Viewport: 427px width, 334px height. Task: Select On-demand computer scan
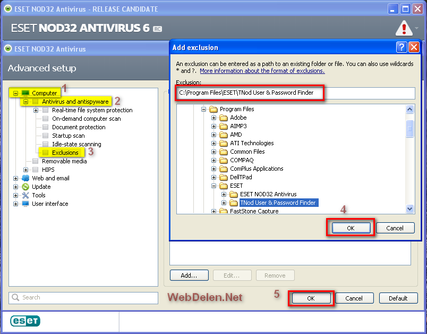[x=87, y=119]
